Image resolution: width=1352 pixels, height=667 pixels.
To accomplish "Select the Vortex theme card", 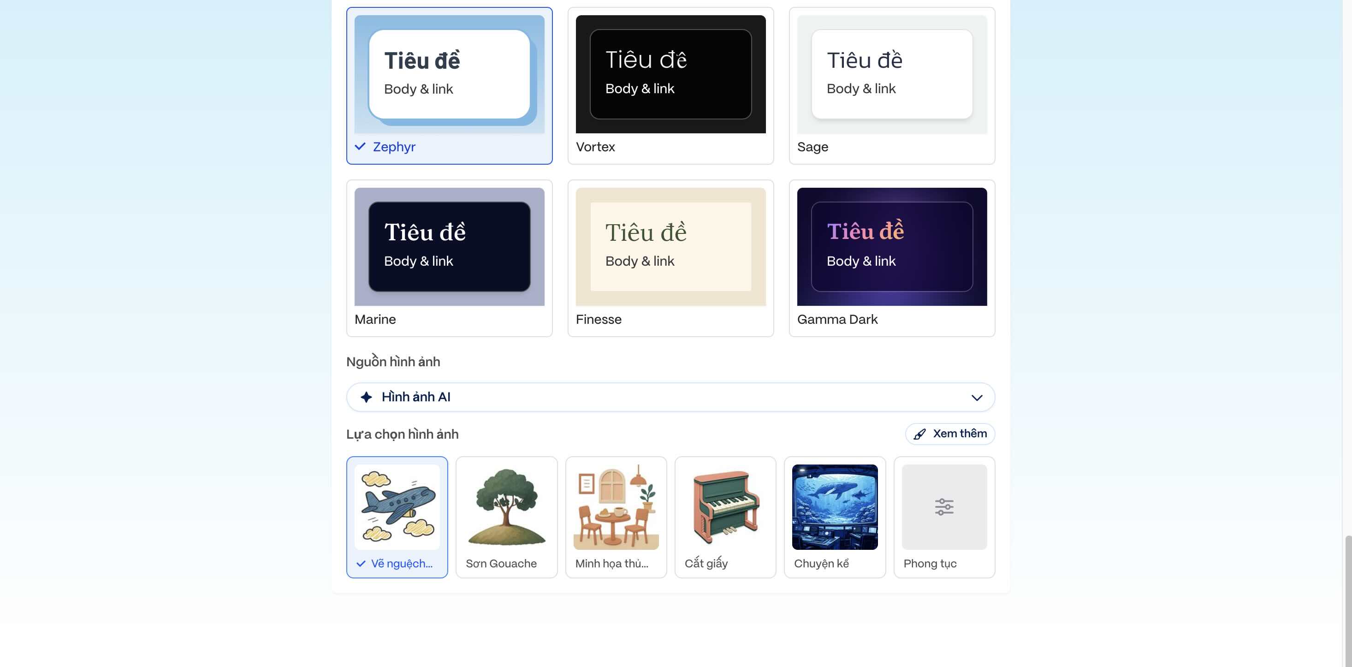I will (670, 86).
